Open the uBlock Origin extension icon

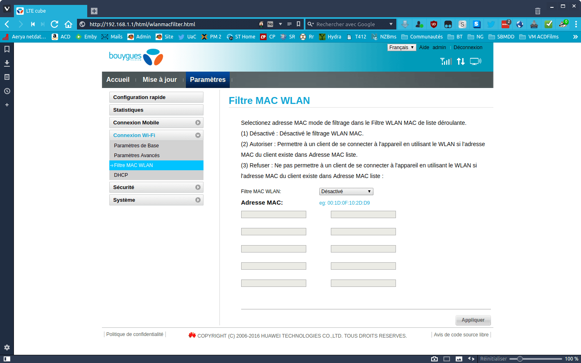pyautogui.click(x=434, y=24)
